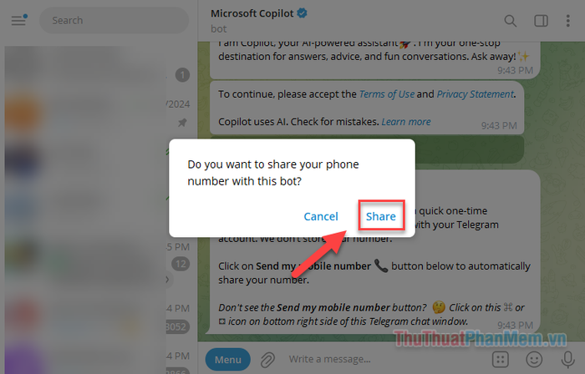Click the verified badge next to Microsoft Copilot
585x374 pixels.
pyautogui.click(x=302, y=13)
